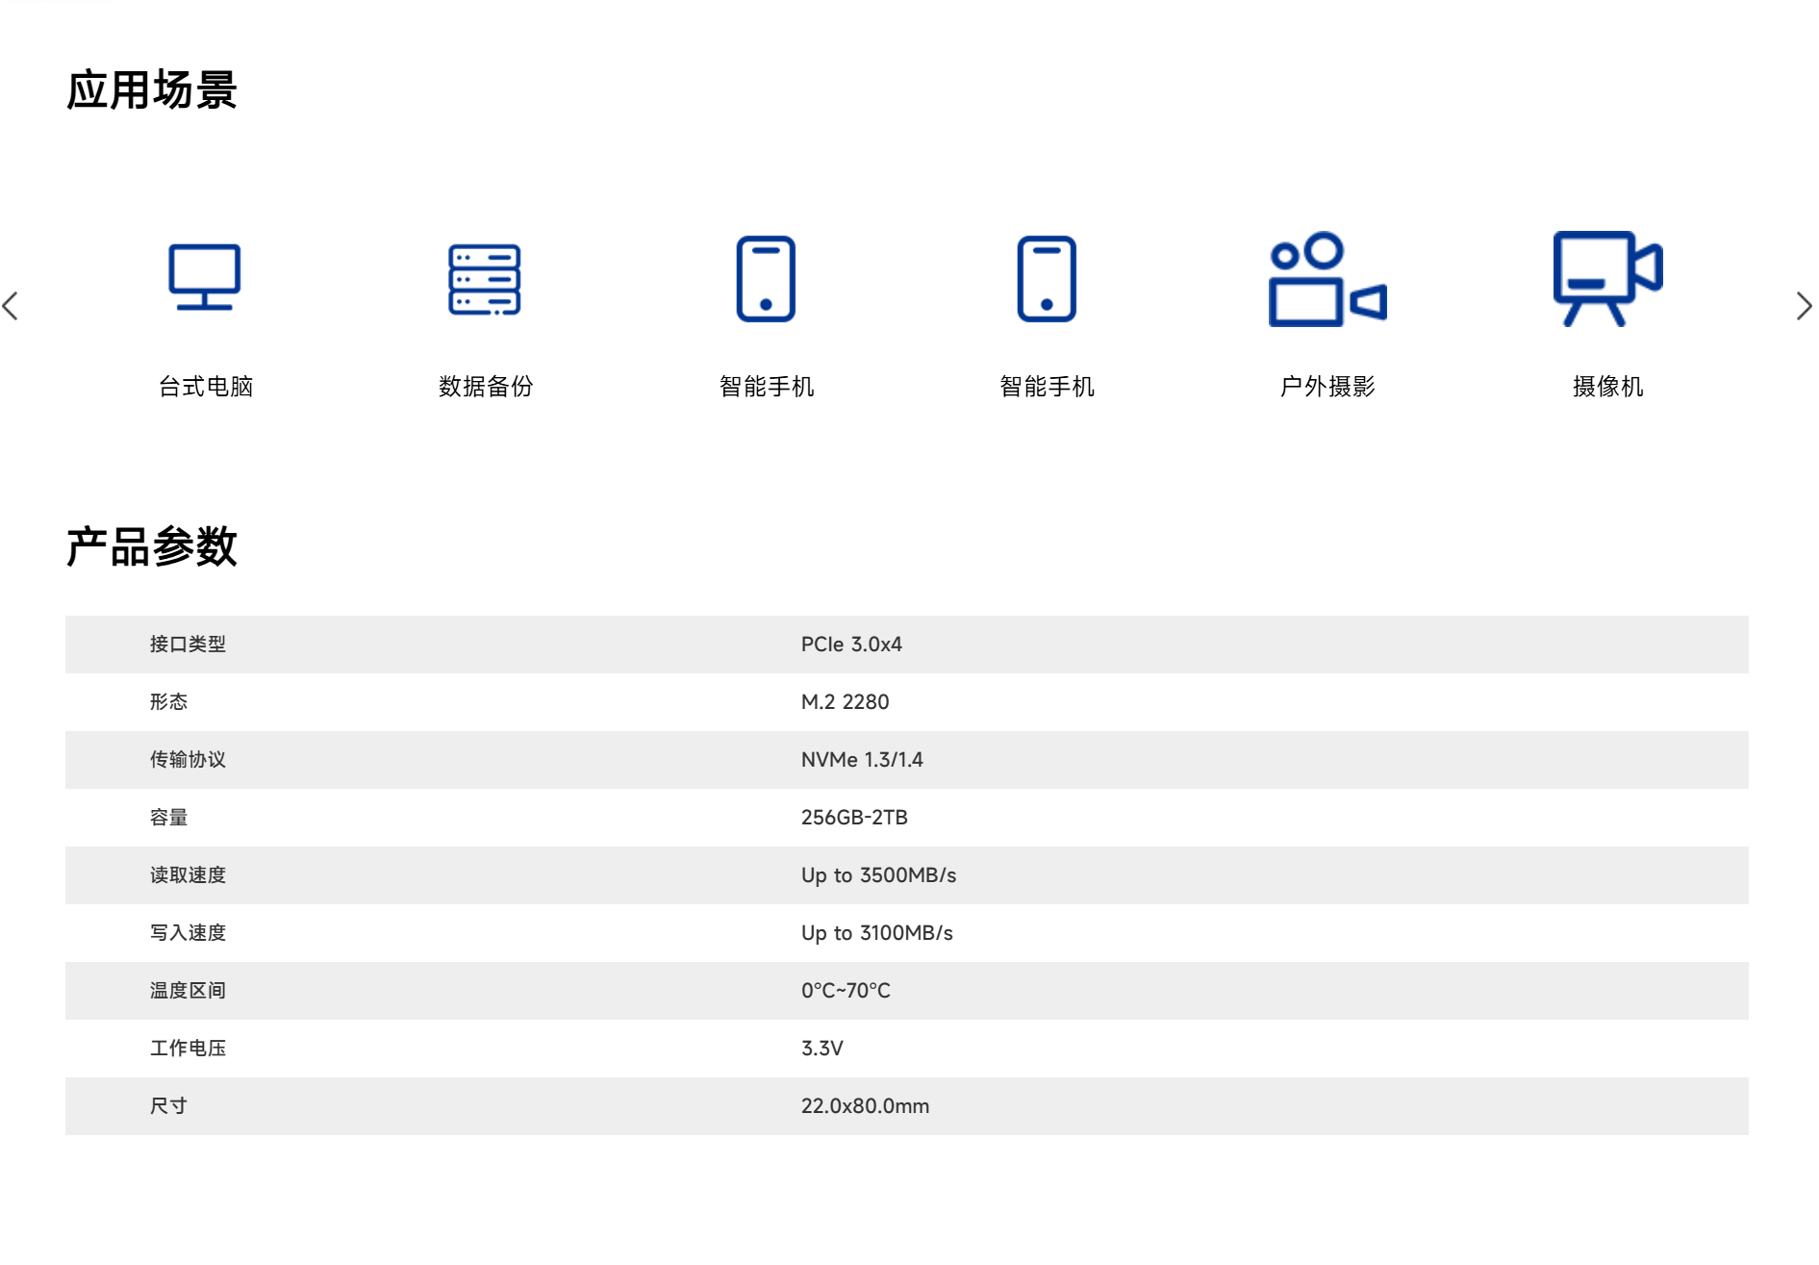Viewport: 1819px width, 1265px height.
Task: Go to the previous application scenarios slide
Action: [x=12, y=307]
